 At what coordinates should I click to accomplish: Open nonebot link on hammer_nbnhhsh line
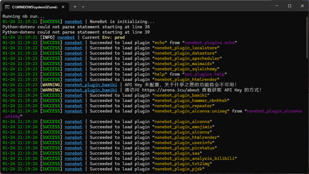[x=74, y=101]
